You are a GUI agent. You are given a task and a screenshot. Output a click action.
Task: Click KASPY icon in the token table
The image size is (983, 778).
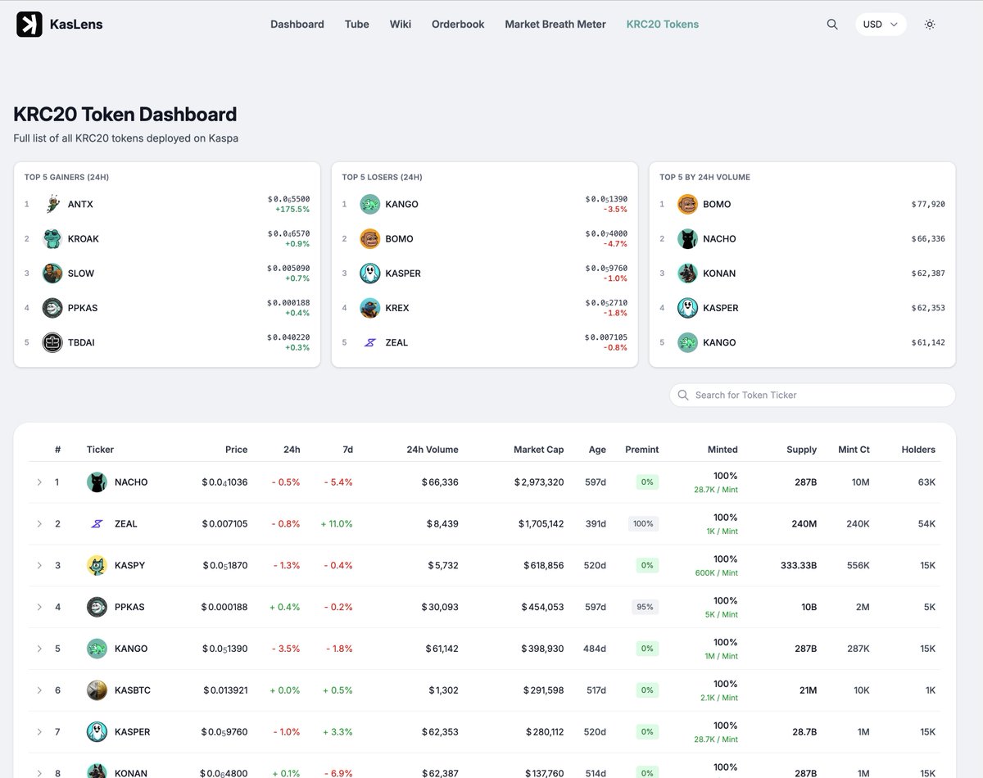click(97, 565)
